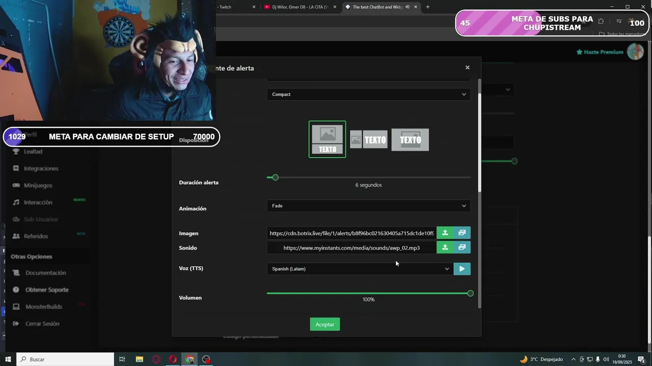This screenshot has height=366, width=652.
Task: Select the image-beside-text layout
Action: click(x=369, y=140)
